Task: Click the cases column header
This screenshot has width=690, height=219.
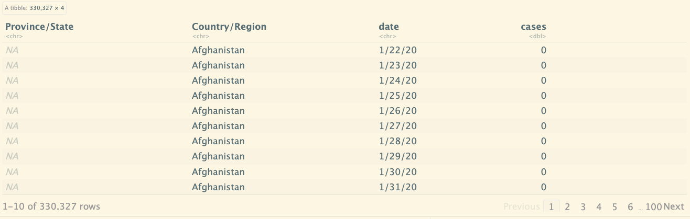Action: click(x=534, y=27)
